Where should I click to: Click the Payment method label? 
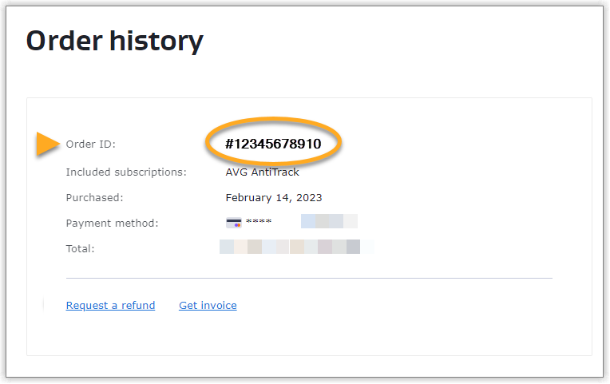(112, 223)
